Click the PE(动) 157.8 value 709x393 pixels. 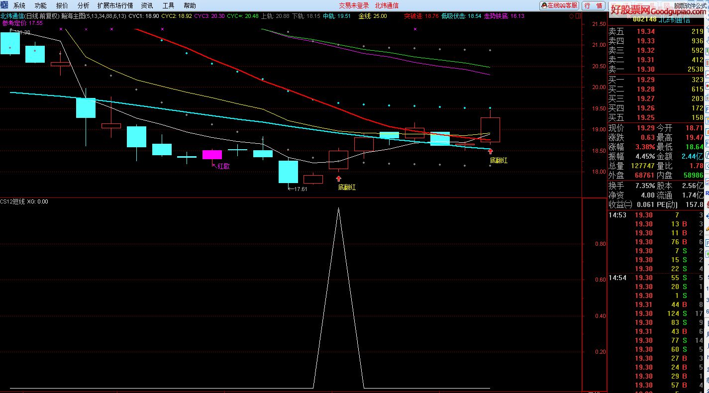(x=695, y=204)
